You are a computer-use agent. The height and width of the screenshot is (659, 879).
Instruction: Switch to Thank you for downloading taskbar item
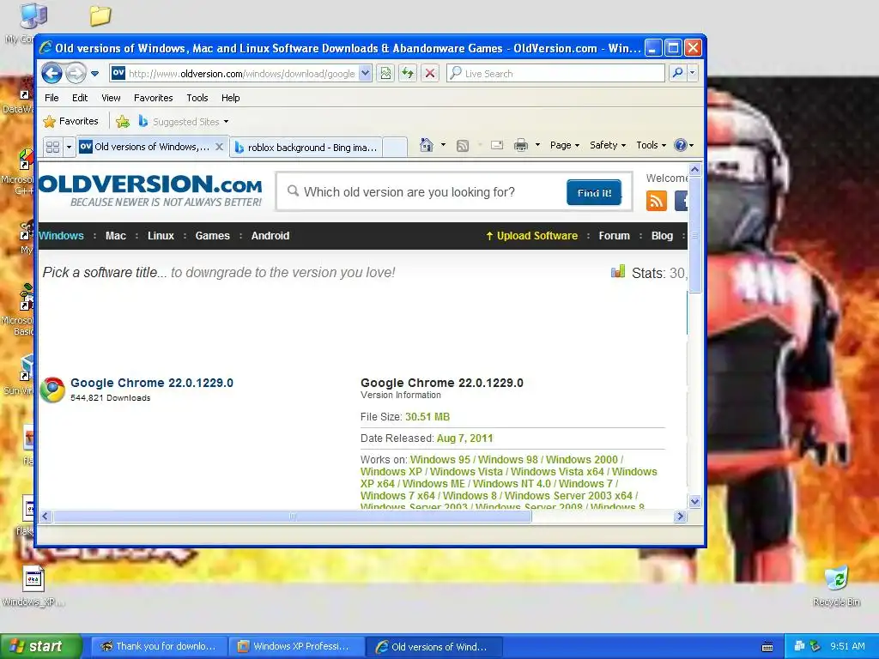[158, 646]
